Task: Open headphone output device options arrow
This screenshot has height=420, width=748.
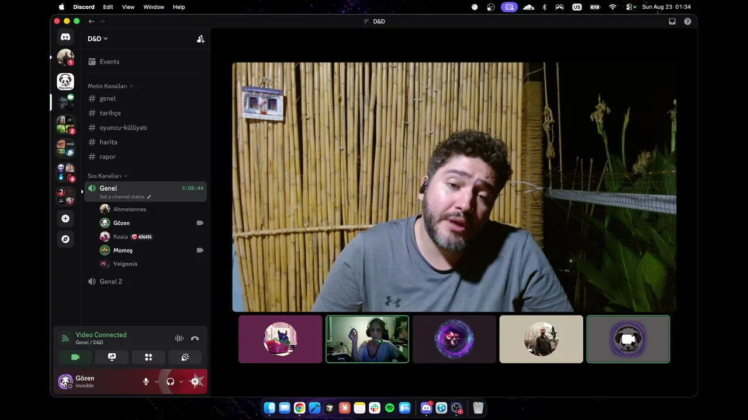Action: (x=181, y=381)
